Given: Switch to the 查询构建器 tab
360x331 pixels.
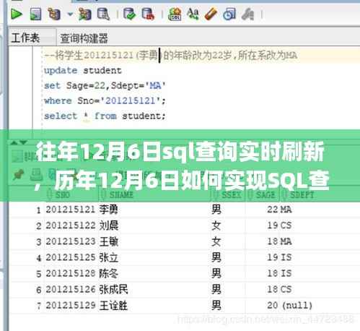Looking at the screenshot, I should click(x=84, y=38).
